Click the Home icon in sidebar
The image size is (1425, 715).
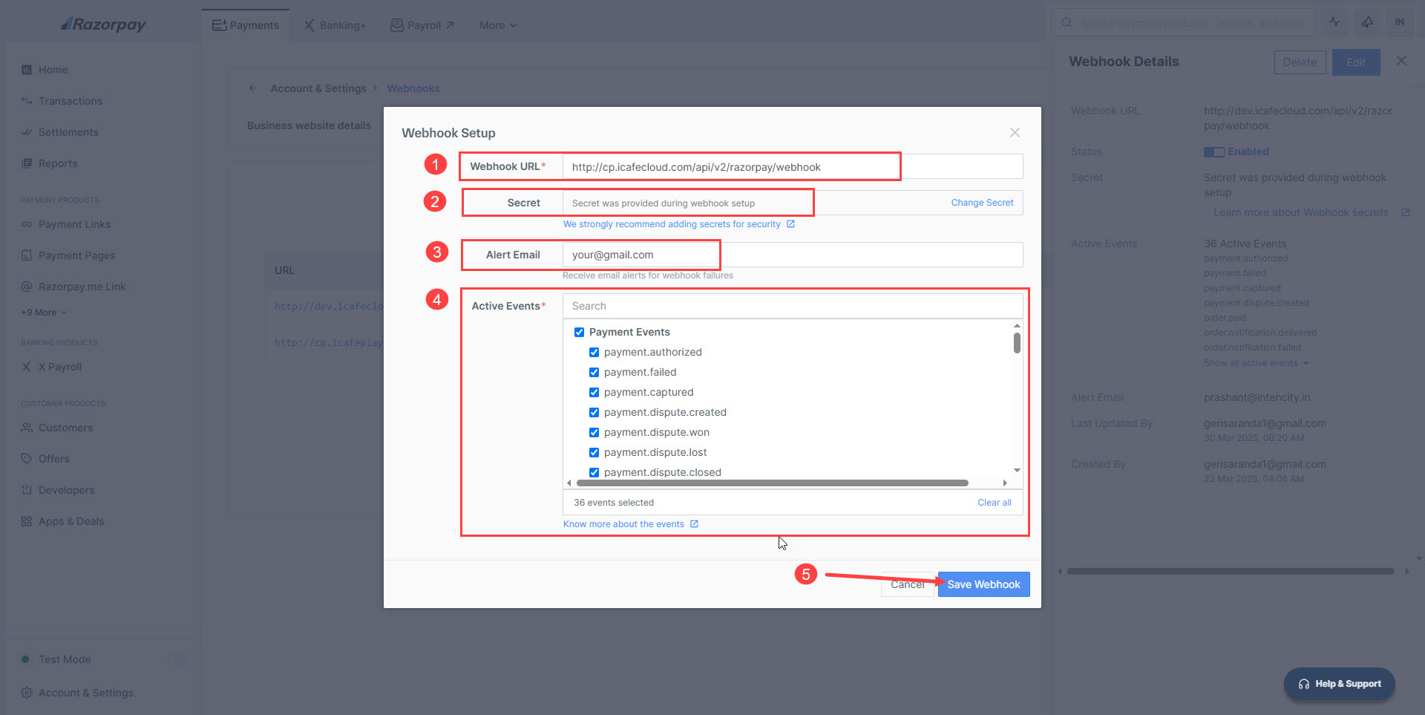click(x=27, y=70)
